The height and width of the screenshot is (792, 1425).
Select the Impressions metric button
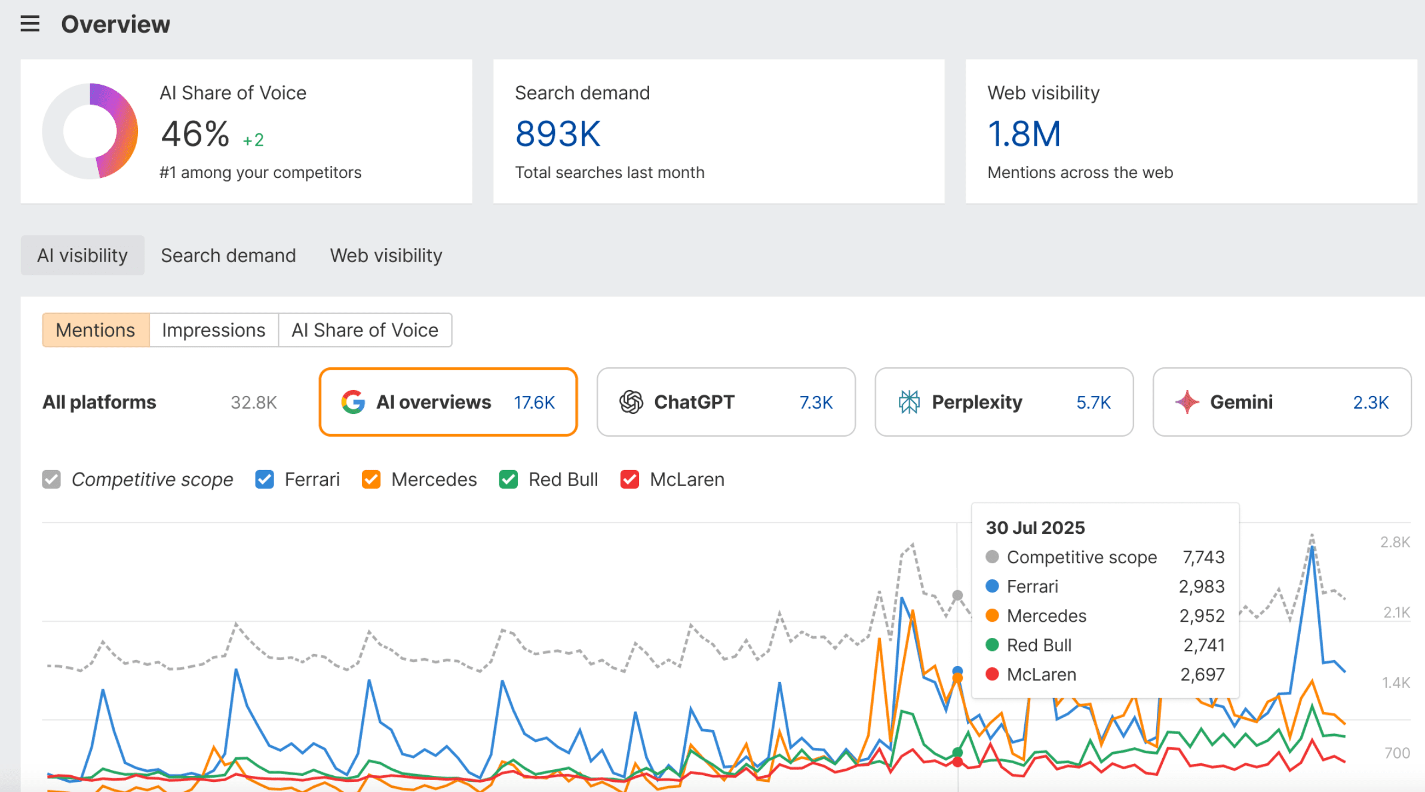click(x=213, y=330)
